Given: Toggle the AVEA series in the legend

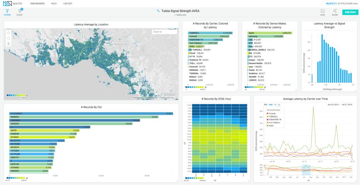Looking at the screenshot, I should pyautogui.click(x=269, y=126).
